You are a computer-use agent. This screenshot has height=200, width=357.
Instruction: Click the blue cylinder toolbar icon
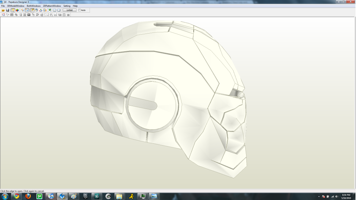(x=36, y=10)
